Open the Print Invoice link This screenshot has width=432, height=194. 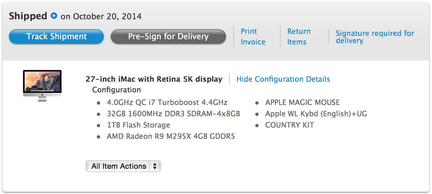tap(253, 37)
